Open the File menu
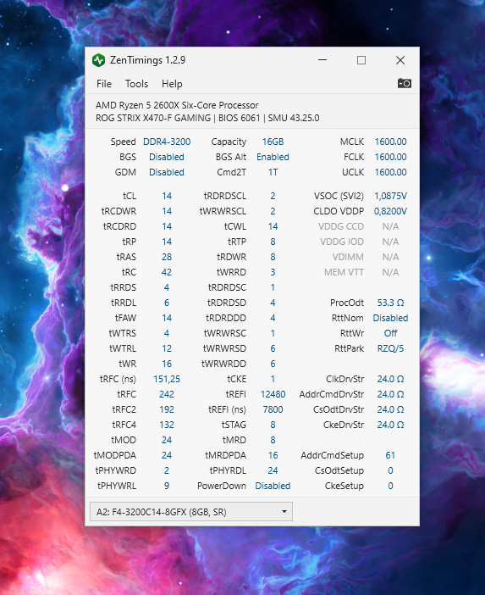The height and width of the screenshot is (595, 485). (x=104, y=83)
